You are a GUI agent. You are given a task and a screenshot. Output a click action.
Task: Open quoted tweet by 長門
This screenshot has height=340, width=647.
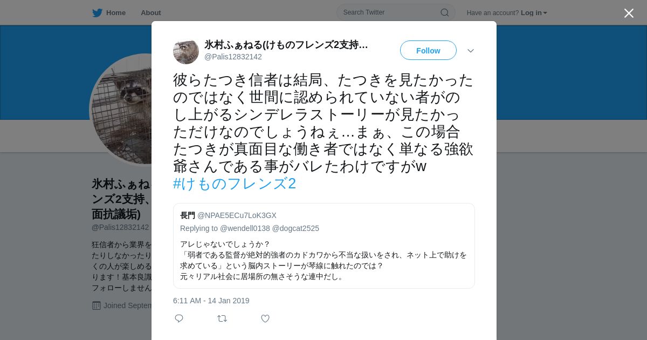(x=324, y=246)
